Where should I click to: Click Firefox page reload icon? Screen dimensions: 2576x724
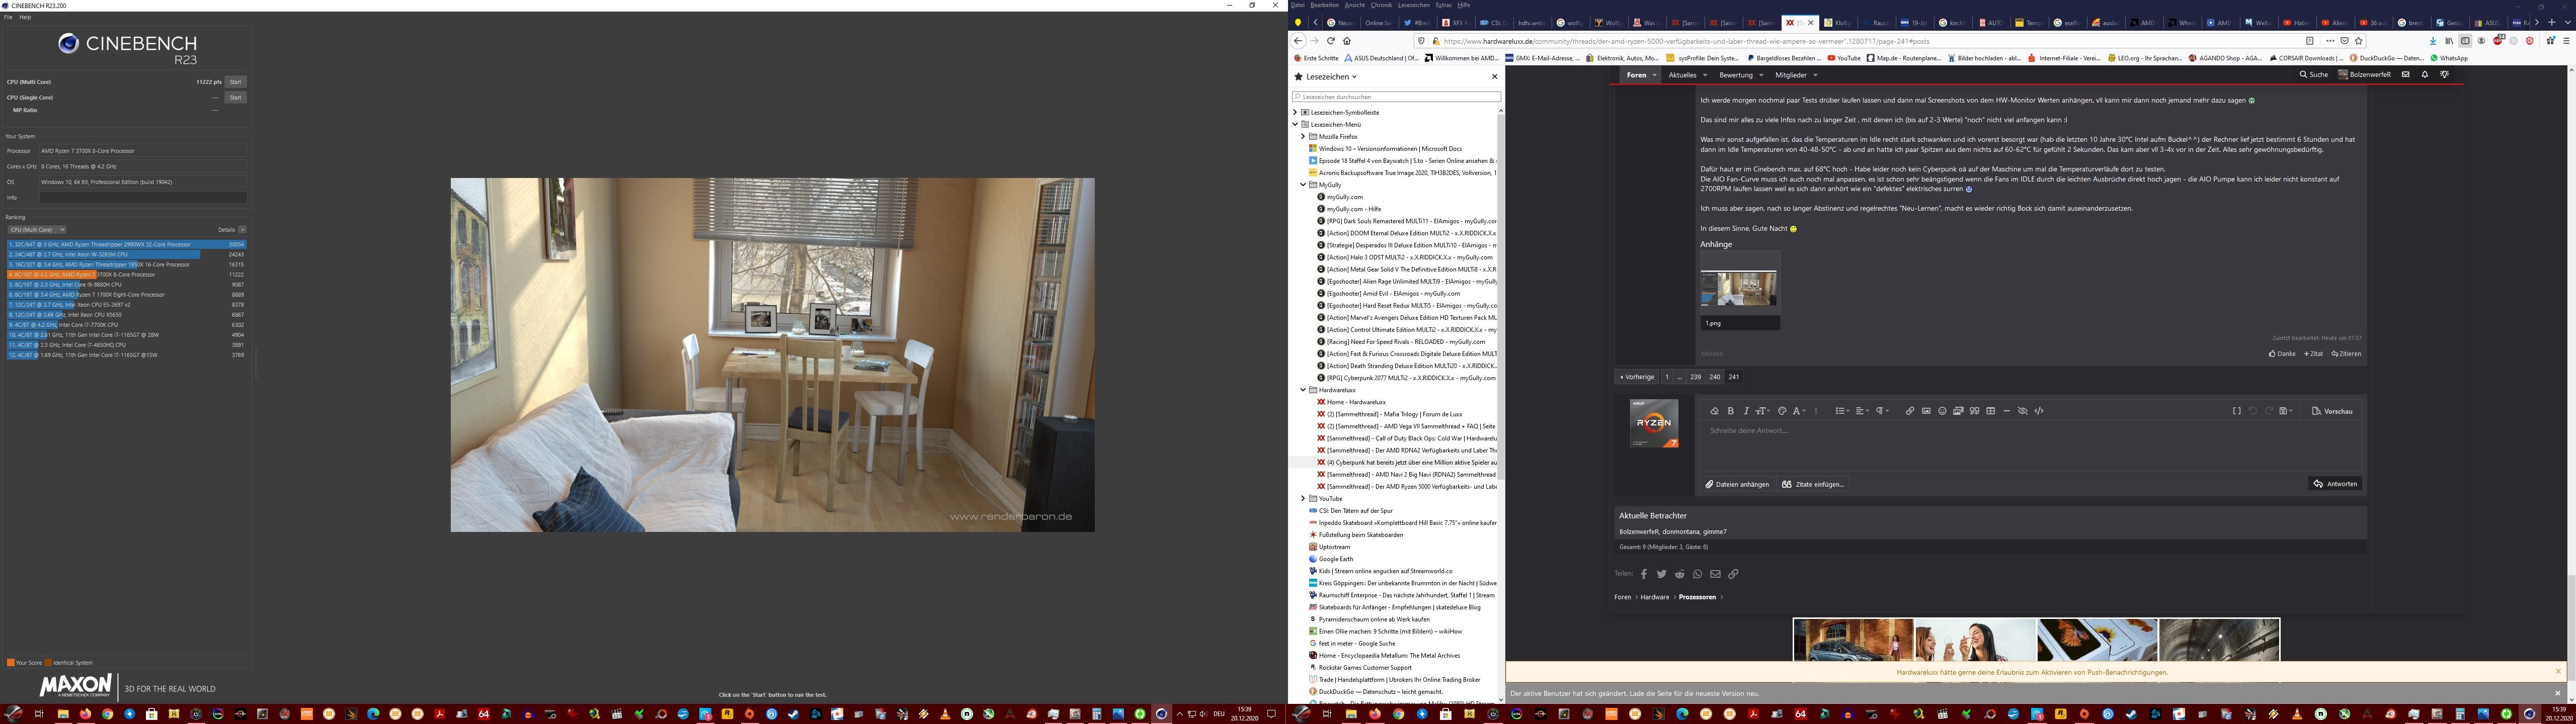pos(1331,41)
